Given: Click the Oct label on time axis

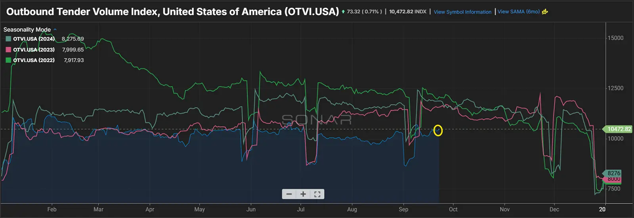Looking at the screenshot, I should (x=453, y=209).
